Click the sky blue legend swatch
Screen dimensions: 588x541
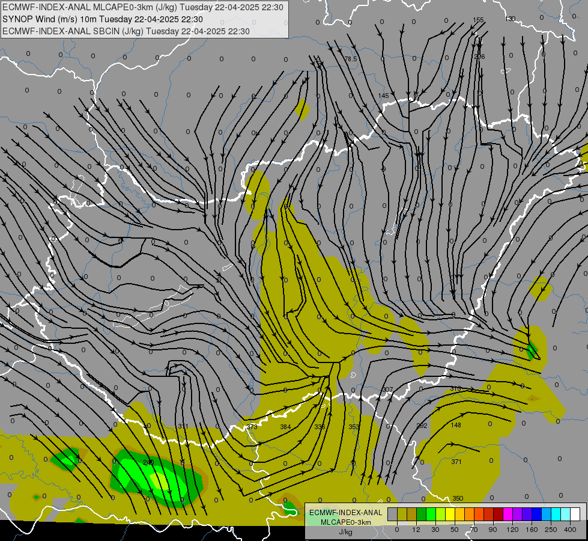[x=547, y=514]
